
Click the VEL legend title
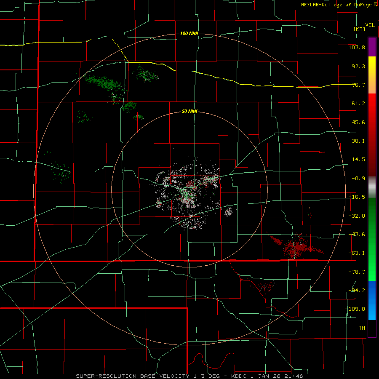coord(370,25)
